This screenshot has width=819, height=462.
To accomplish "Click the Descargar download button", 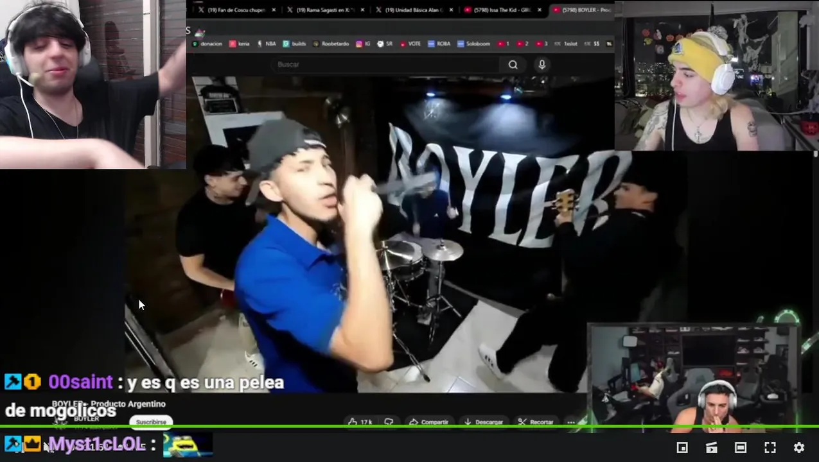I will 484,422.
